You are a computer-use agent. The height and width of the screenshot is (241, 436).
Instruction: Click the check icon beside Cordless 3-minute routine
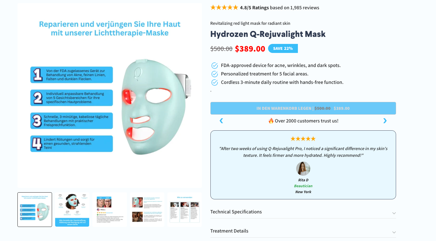coord(215,82)
